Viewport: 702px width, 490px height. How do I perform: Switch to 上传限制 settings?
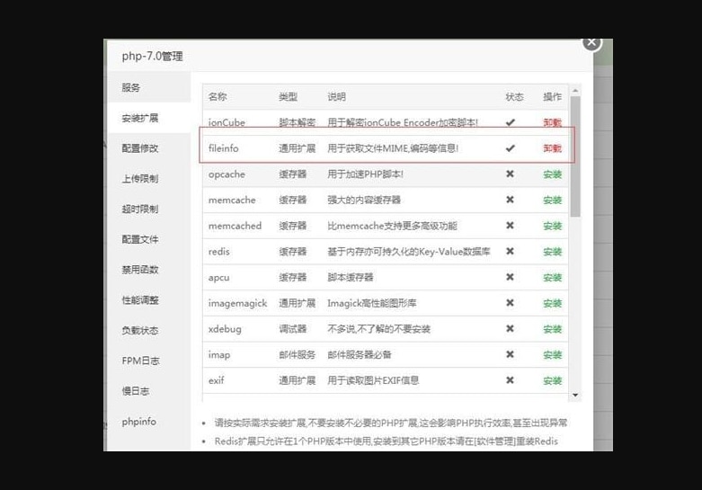click(x=139, y=179)
